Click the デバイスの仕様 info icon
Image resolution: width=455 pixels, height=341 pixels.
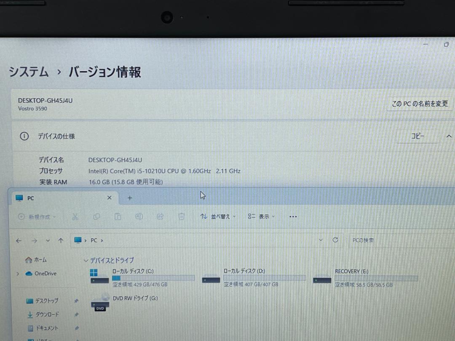point(24,136)
